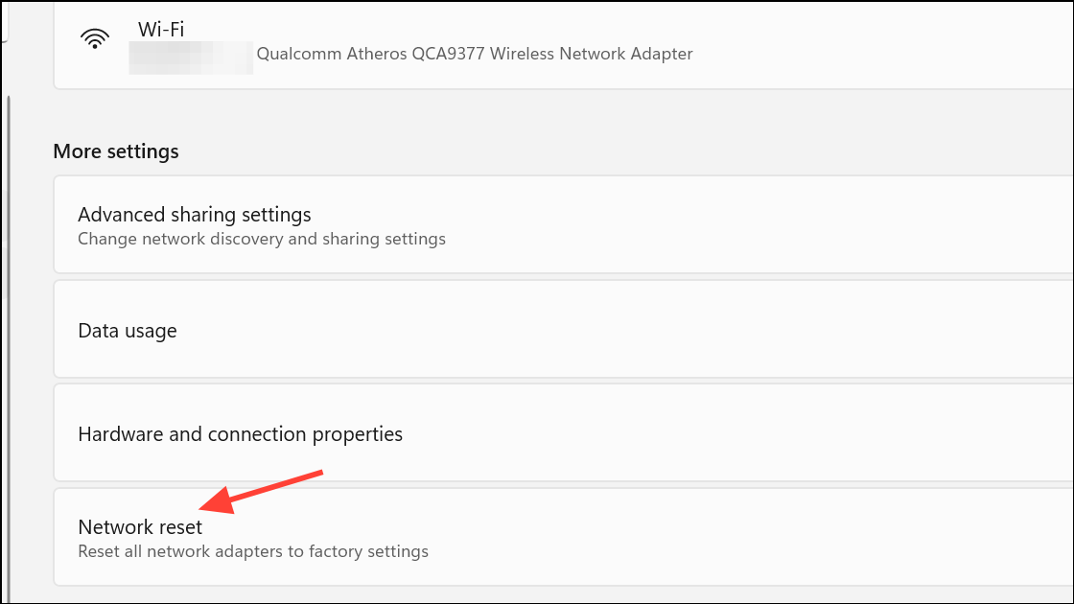Select the Wi-Fi adapter title text
The image size is (1074, 604).
161,30
